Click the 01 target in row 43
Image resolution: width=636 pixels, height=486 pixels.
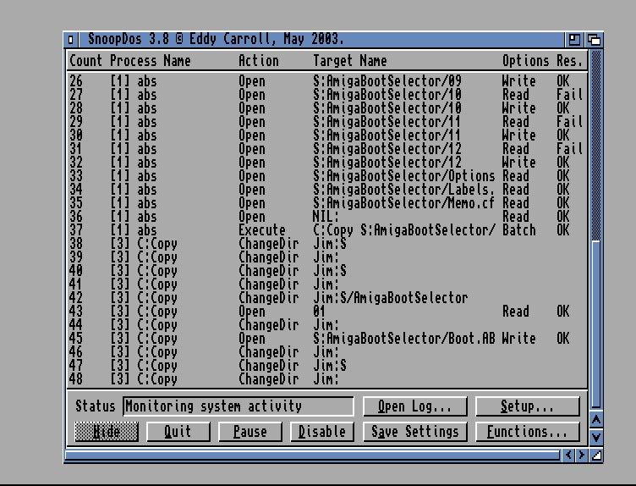click(319, 312)
